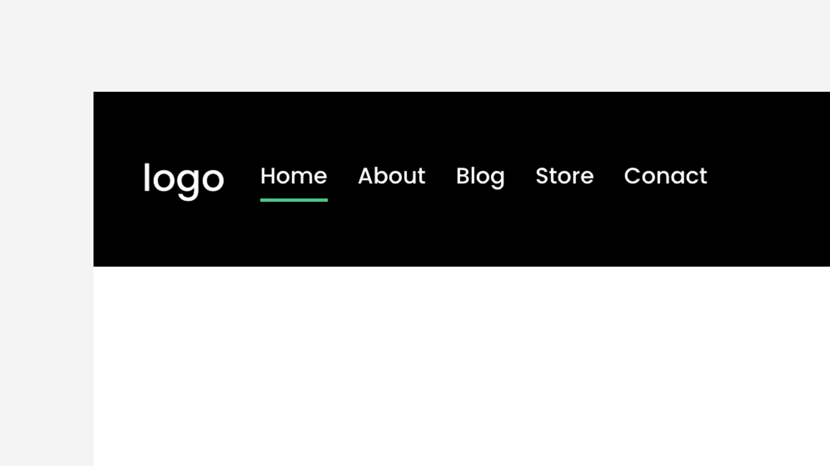Select the active Home tab

pyautogui.click(x=294, y=176)
